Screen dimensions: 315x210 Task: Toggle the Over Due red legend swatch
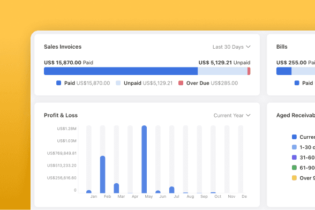[181, 83]
